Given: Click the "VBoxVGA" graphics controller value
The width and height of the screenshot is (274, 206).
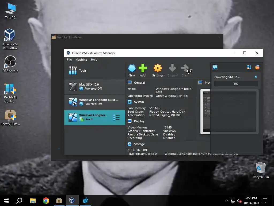Looking at the screenshot, I should pyautogui.click(x=169, y=131).
